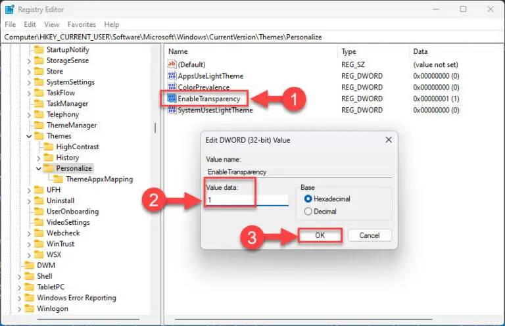Click the (Default) string value icon
The height and width of the screenshot is (326, 505).
tap(172, 64)
